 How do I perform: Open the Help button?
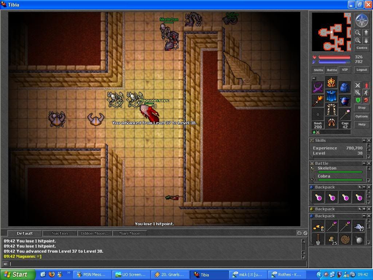(362, 124)
